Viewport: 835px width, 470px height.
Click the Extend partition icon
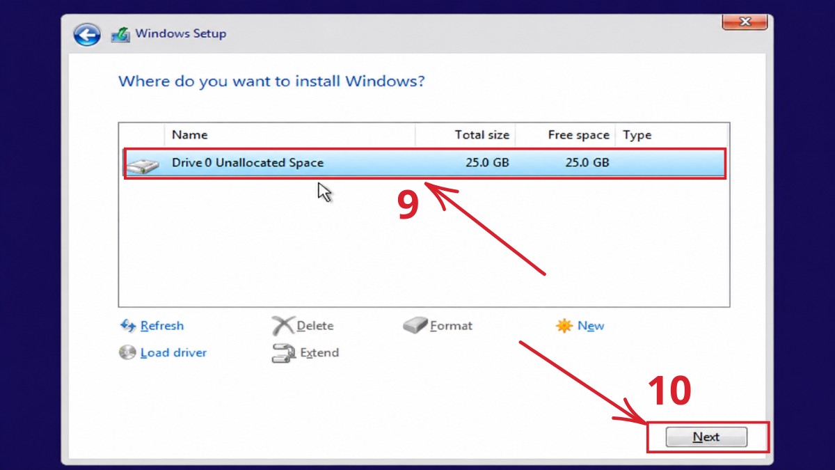pyautogui.click(x=284, y=353)
